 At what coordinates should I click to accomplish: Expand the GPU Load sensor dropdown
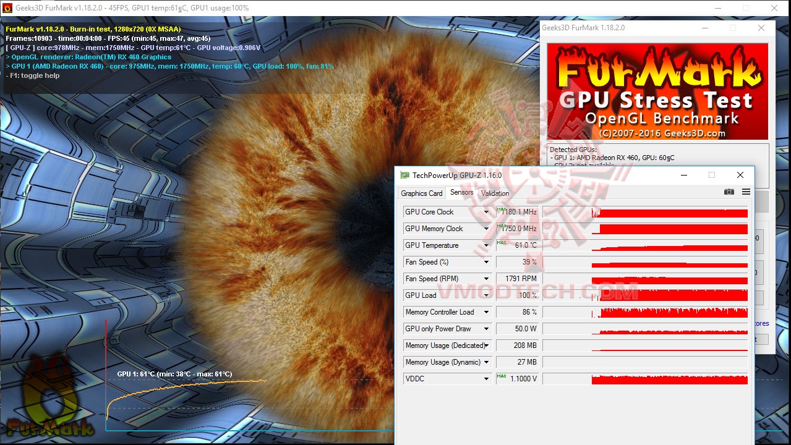tap(487, 295)
